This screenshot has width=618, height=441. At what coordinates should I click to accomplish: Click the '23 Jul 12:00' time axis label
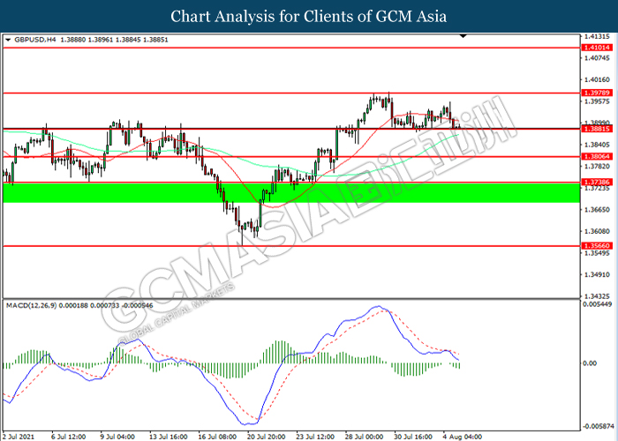pos(315,437)
